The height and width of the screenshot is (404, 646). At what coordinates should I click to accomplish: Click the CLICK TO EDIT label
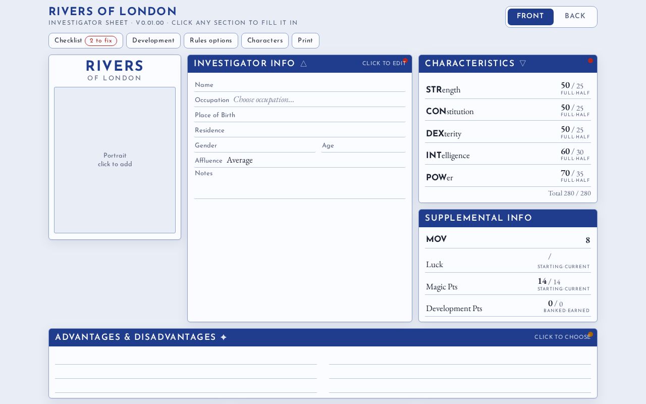pos(384,64)
